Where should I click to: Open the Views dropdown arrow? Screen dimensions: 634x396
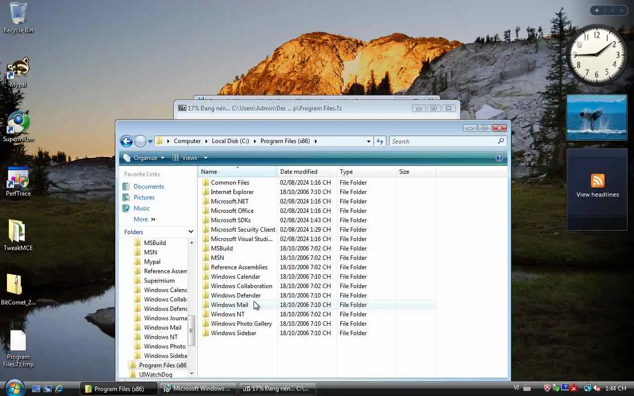[206, 158]
